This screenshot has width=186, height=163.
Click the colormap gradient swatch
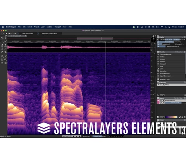[x=171, y=117]
